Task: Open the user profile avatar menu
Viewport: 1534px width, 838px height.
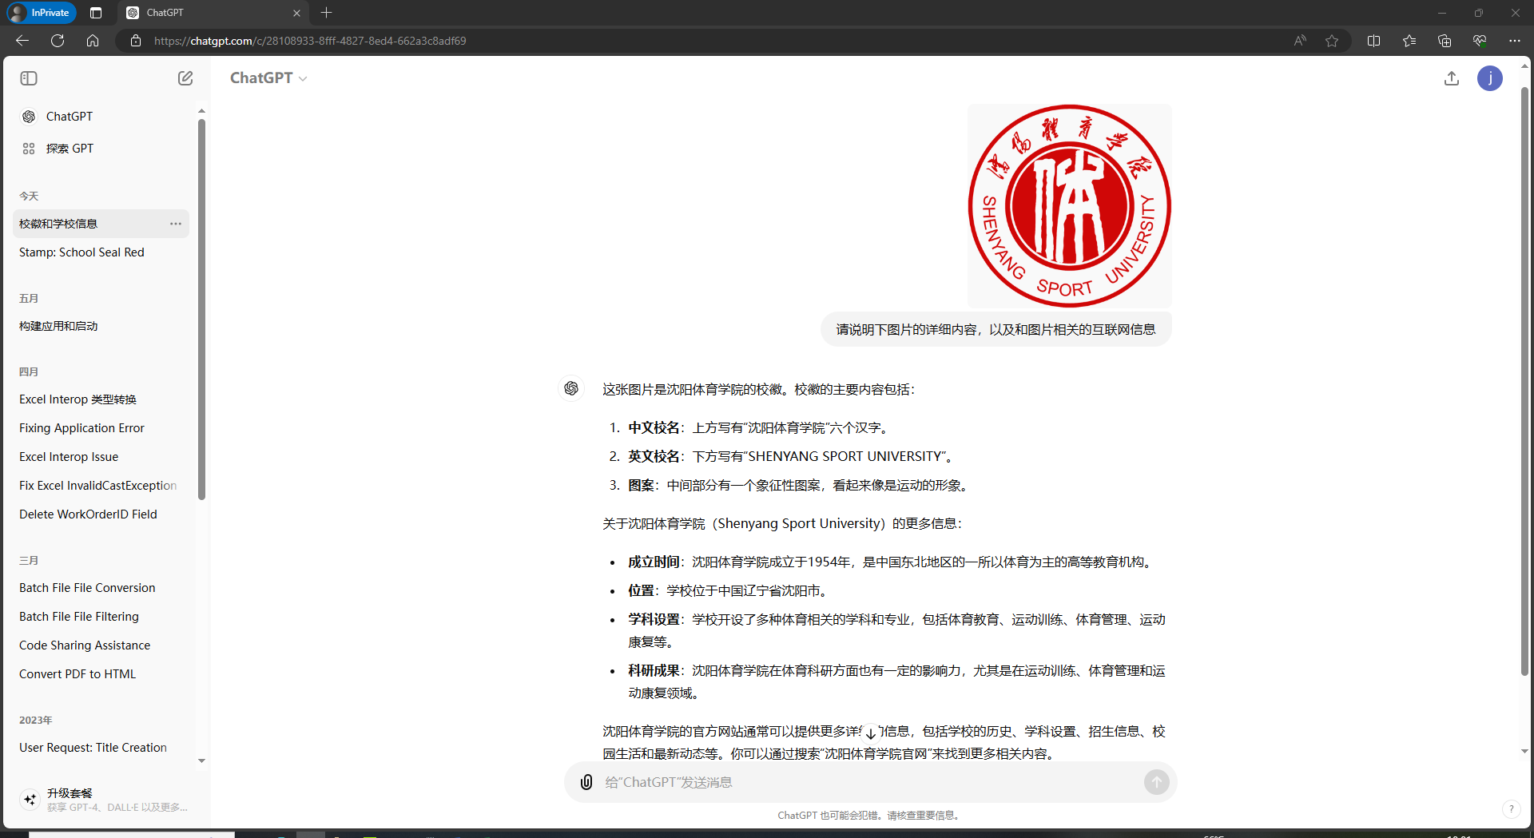Action: pos(1489,78)
